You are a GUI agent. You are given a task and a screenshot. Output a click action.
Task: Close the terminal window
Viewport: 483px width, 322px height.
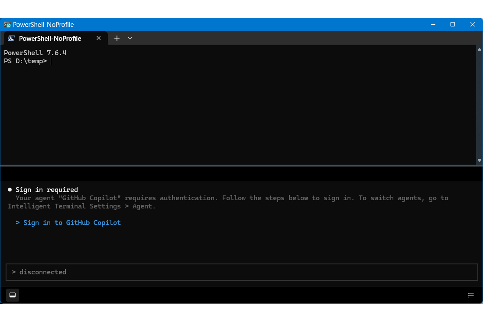point(473,24)
